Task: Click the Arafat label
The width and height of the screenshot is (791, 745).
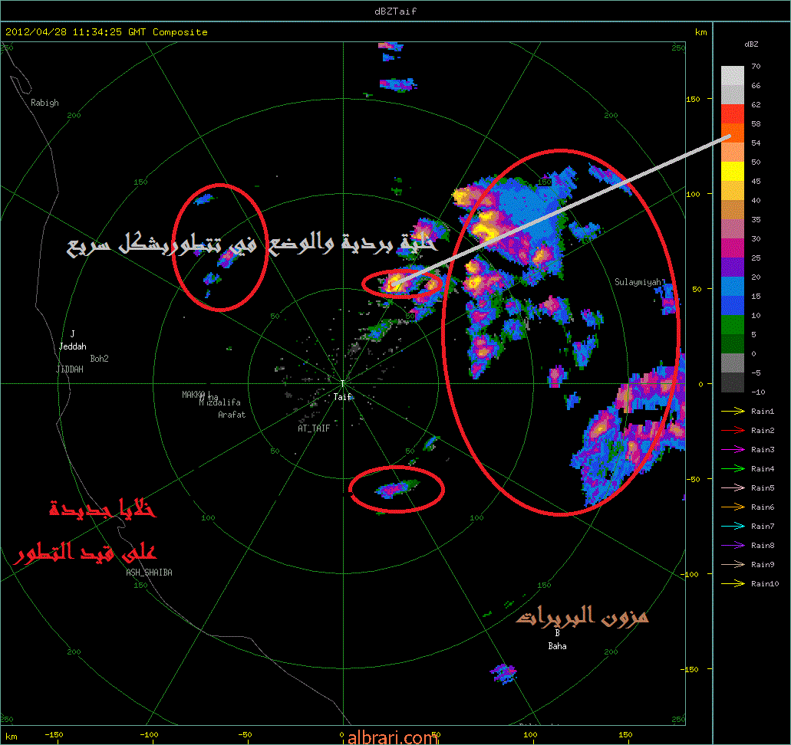Action: (x=232, y=415)
